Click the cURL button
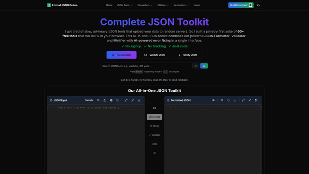Image resolution: width=309 pixels, height=174 pixels. pyautogui.click(x=154, y=144)
